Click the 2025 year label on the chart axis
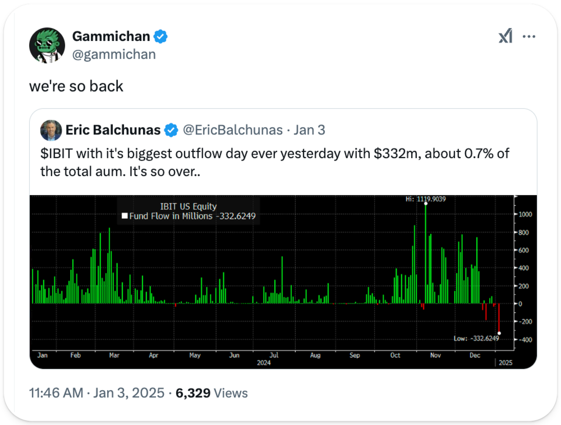This screenshot has width=561, height=425. [505, 363]
